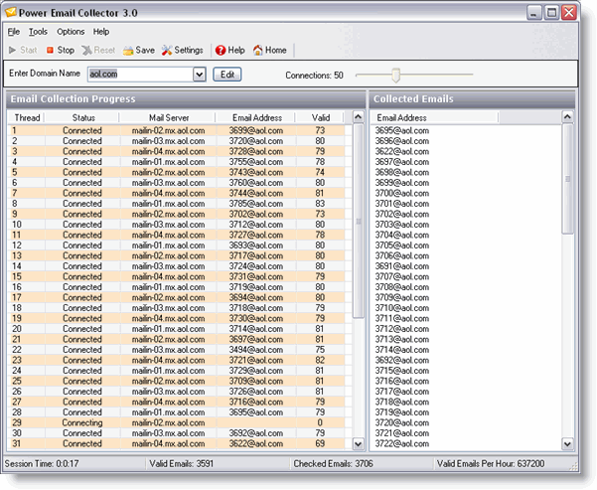Click the Collected Emails scrollbar thumb
The height and width of the screenshot is (490, 597).
click(x=567, y=178)
